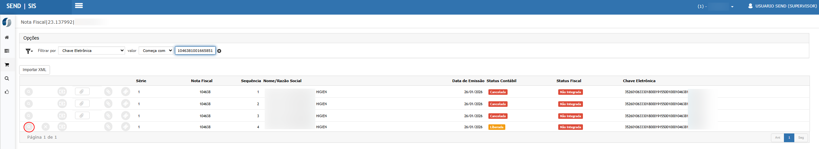Select page 1 in pagination

point(789,138)
